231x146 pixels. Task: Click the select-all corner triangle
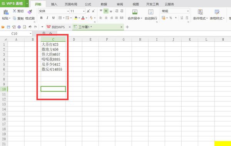pos(5,39)
